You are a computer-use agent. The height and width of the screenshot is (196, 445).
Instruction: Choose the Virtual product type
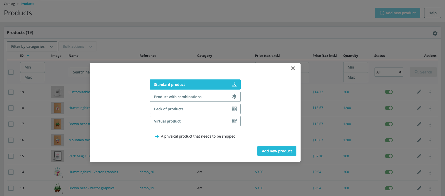[x=195, y=121]
